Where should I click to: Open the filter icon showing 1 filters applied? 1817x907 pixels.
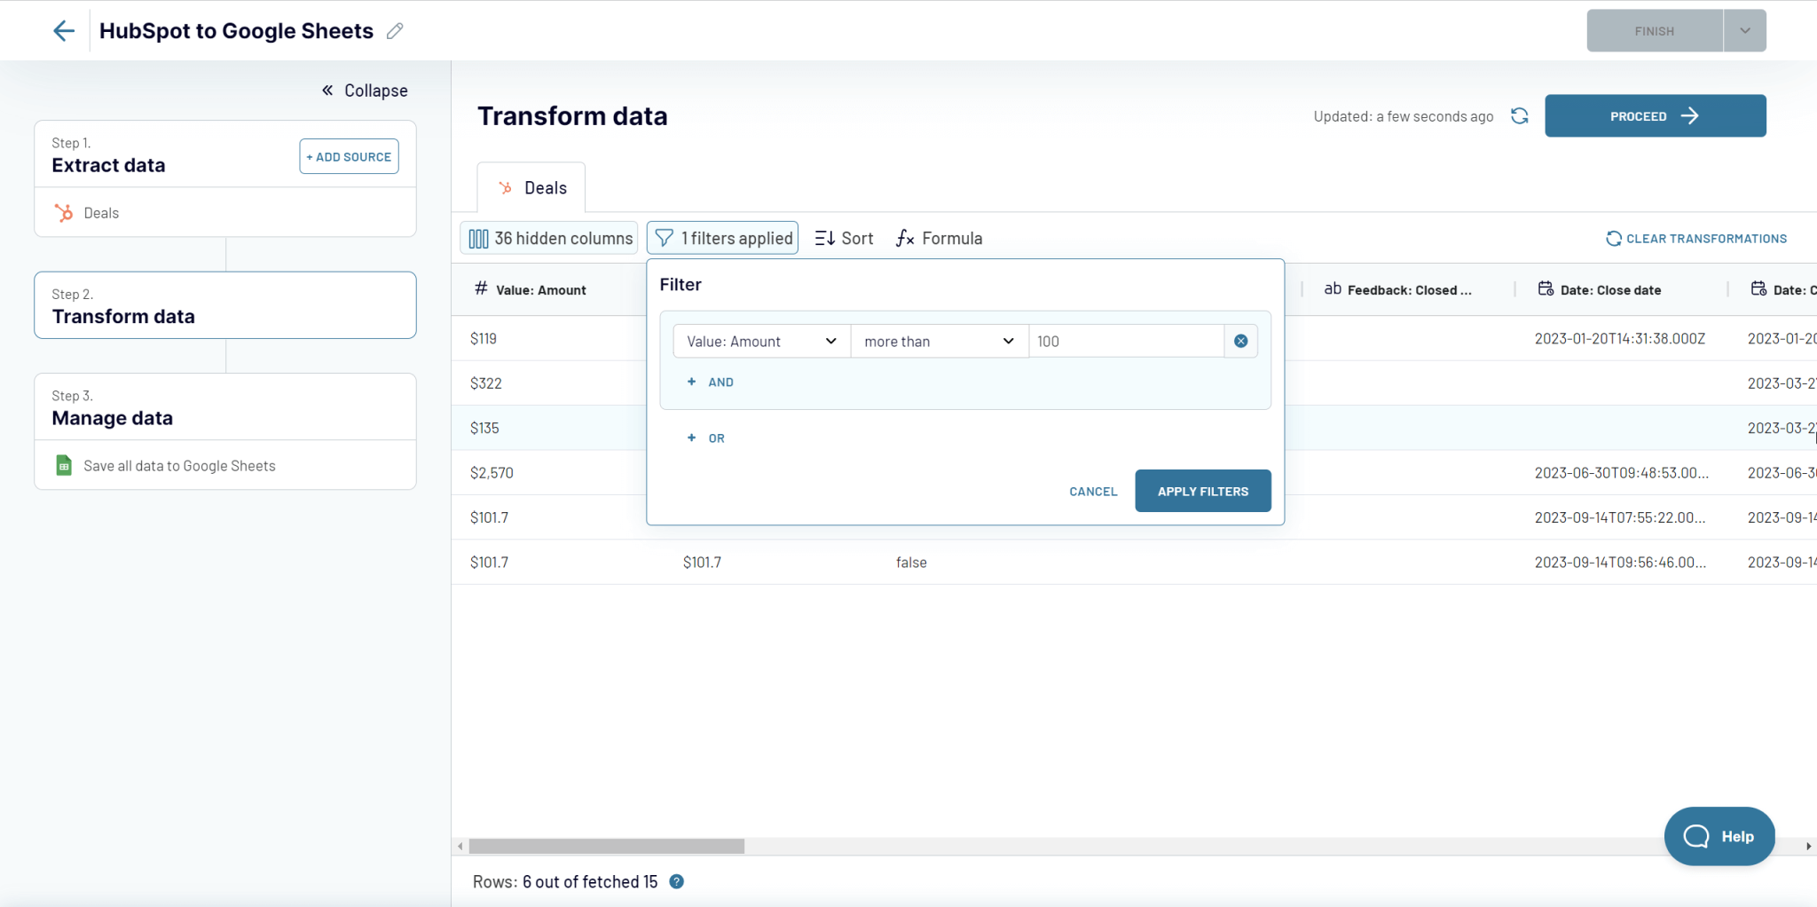pos(663,238)
